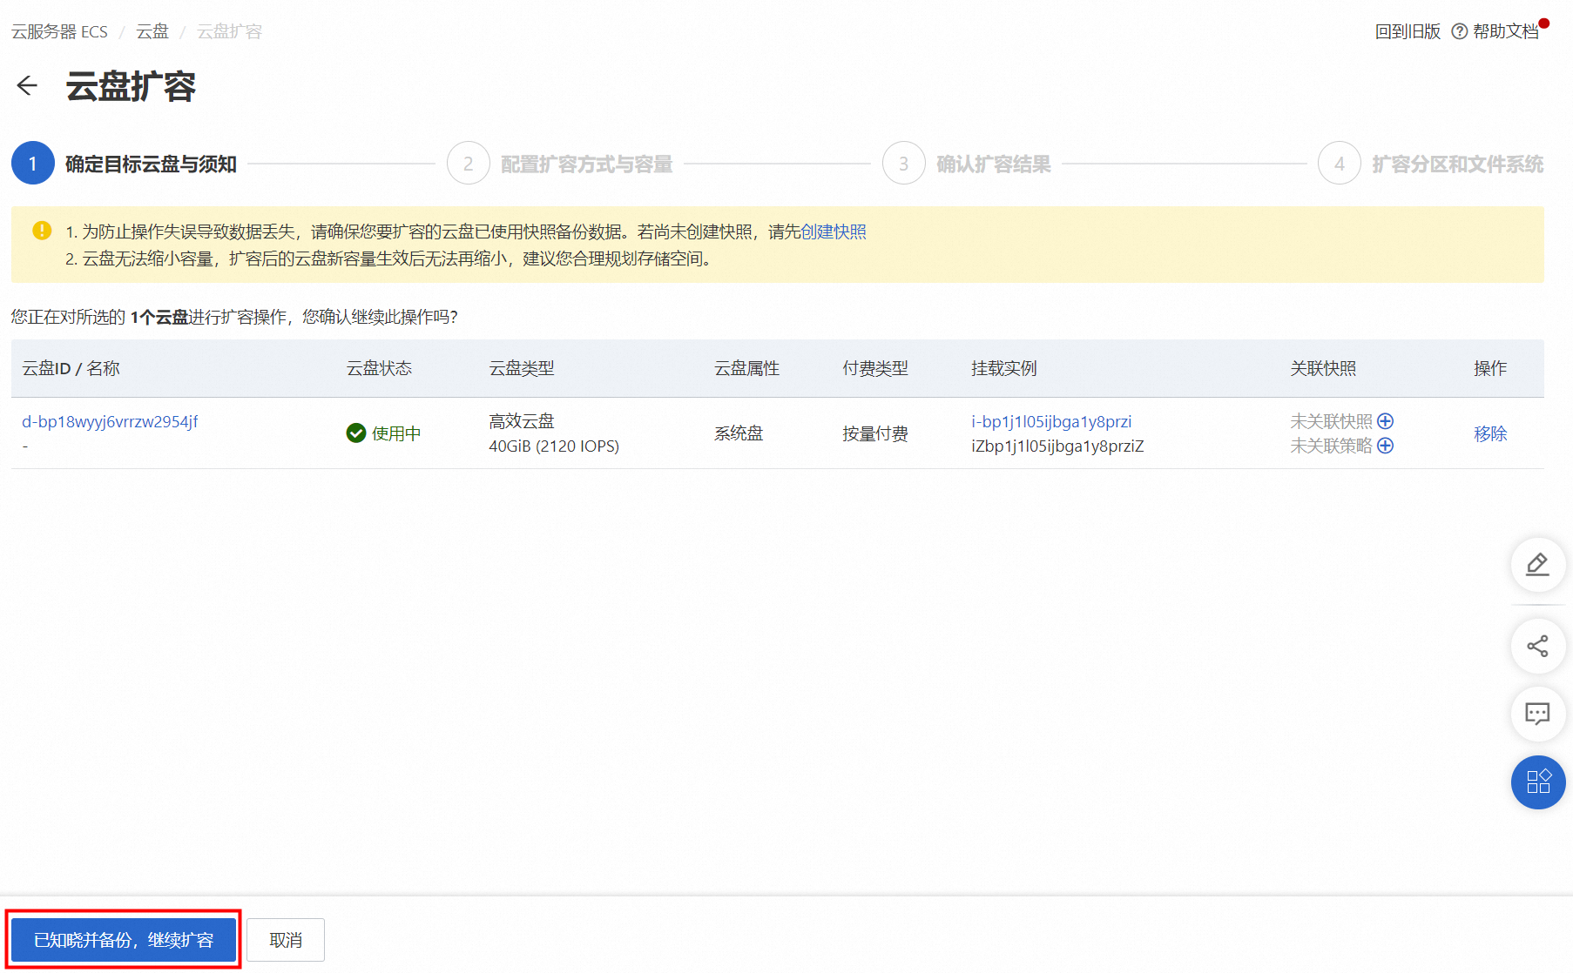Click the back arrow beside 云盘扩容 title
The width and height of the screenshot is (1573, 973).
coord(27,85)
